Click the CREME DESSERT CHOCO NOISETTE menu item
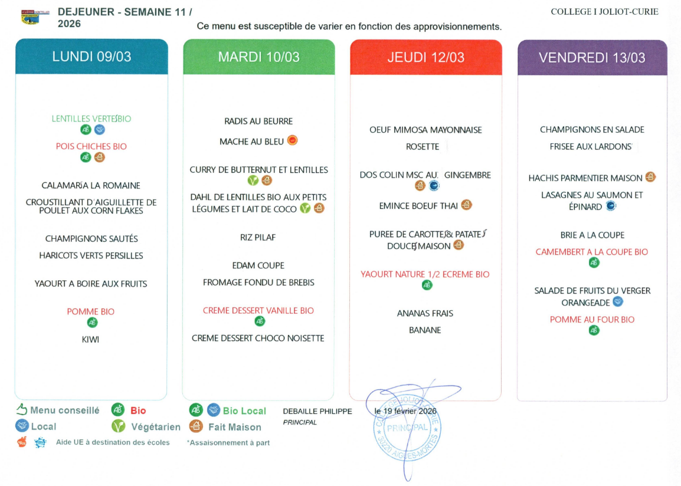This screenshot has height=486, width=681. pos(258,338)
